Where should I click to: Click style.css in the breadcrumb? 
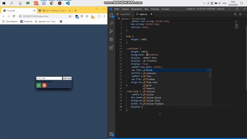click(125, 19)
